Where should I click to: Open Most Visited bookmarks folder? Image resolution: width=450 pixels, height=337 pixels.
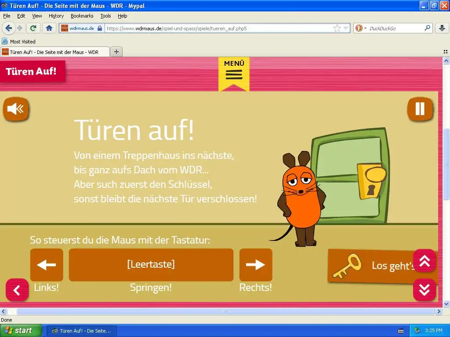(19, 42)
